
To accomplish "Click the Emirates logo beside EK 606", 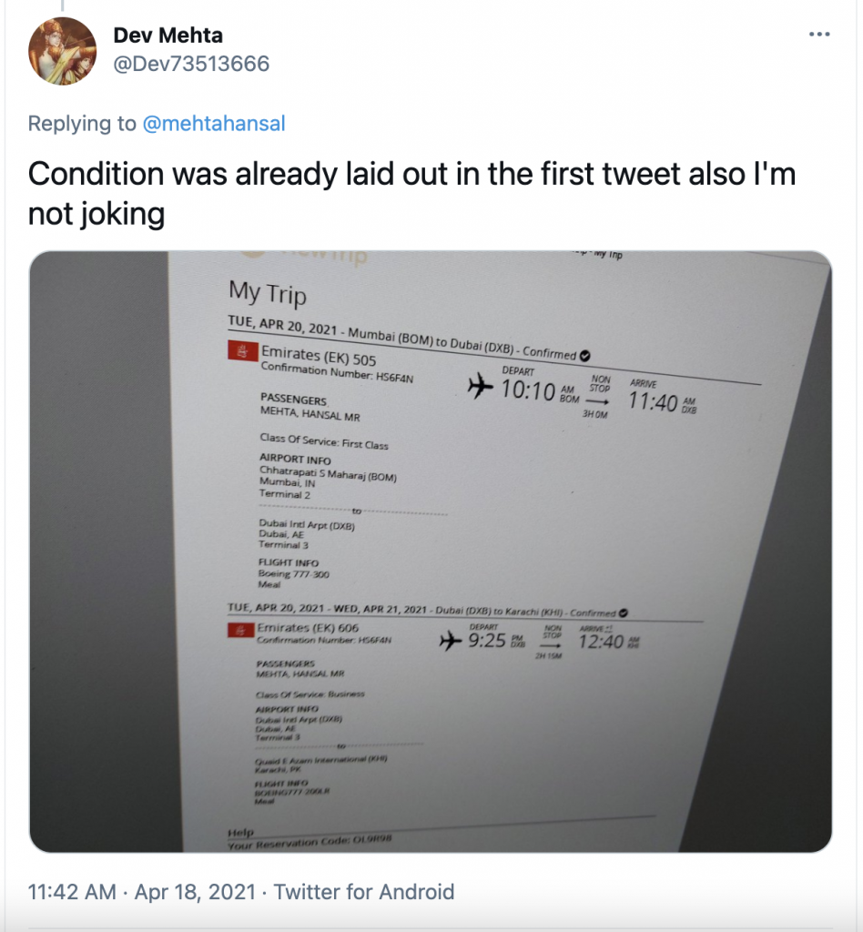I will (x=241, y=631).
